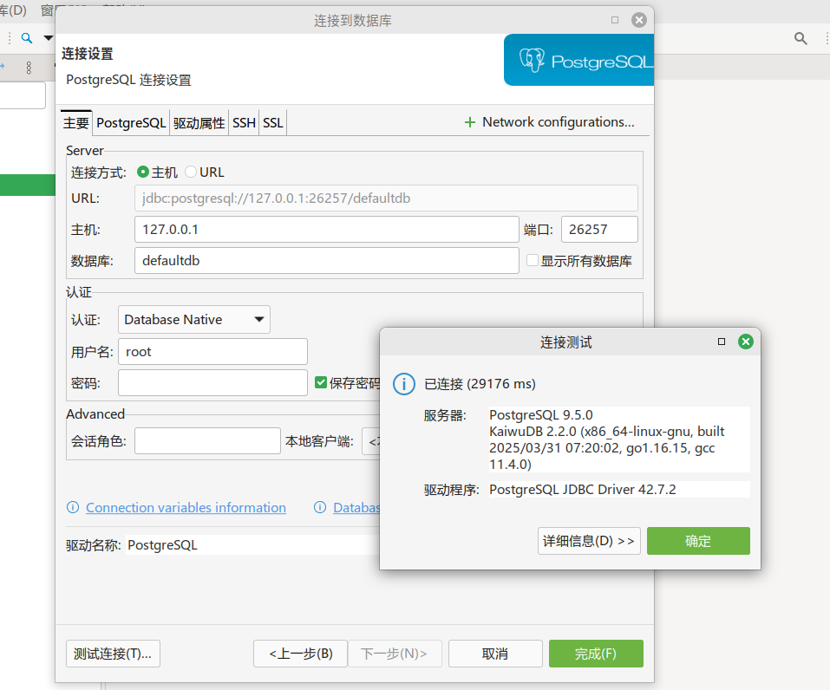
Task: Open the Database link at bottom
Action: [x=356, y=507]
